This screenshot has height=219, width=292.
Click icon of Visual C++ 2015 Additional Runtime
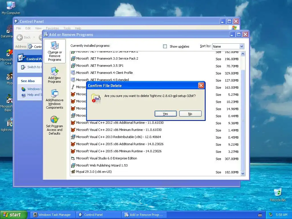click(x=73, y=144)
